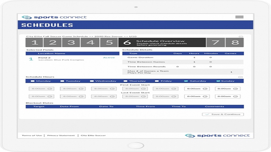Enable the Wednesday checkbox
271x152 pixels.
(92, 81)
